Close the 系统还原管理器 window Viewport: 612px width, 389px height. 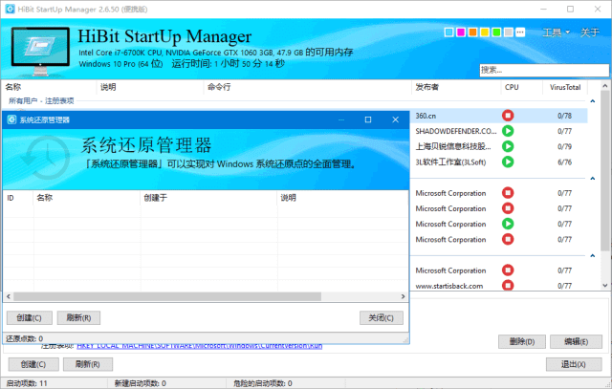point(395,119)
